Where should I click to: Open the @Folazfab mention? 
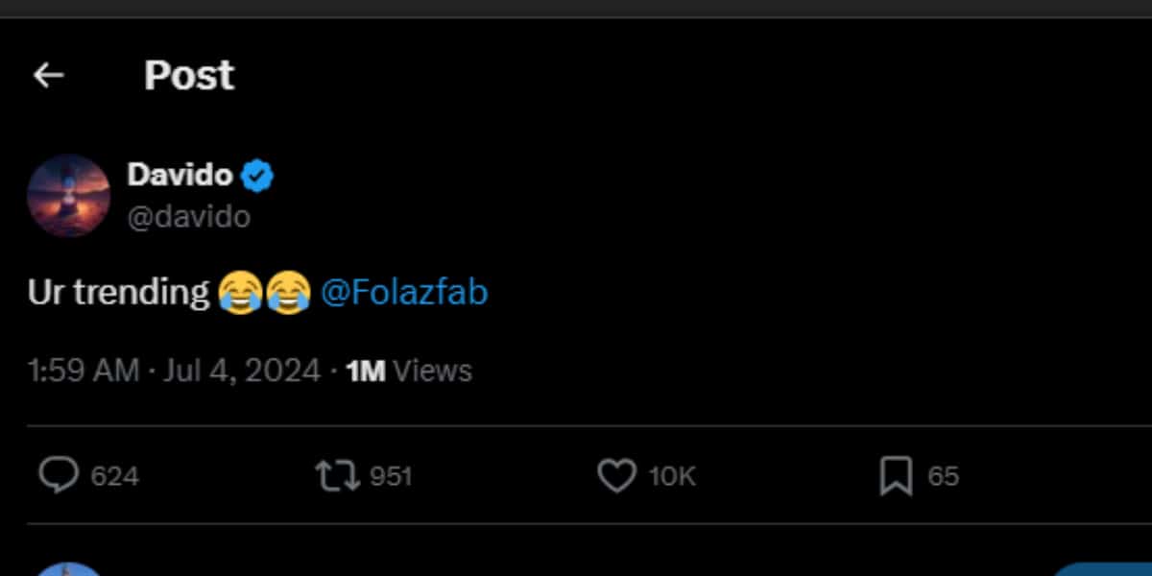point(404,292)
